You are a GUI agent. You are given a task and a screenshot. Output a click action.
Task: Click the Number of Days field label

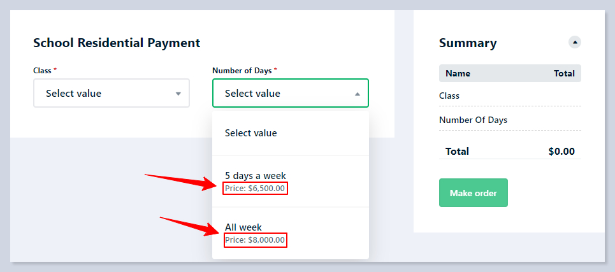pos(243,70)
